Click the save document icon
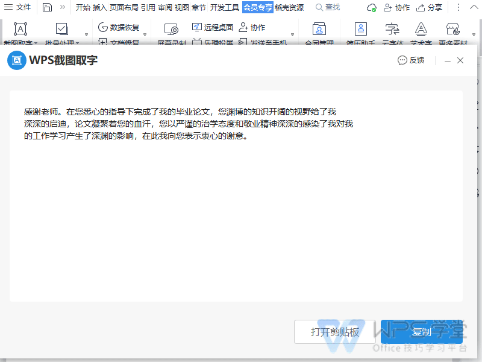482x362 pixels. [47, 7]
